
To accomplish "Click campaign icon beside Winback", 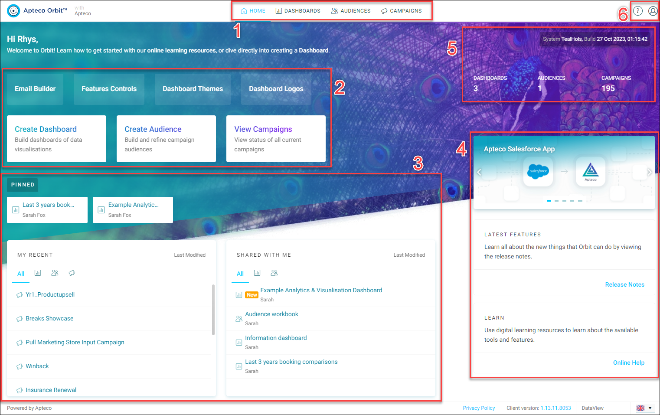I will 20,366.
